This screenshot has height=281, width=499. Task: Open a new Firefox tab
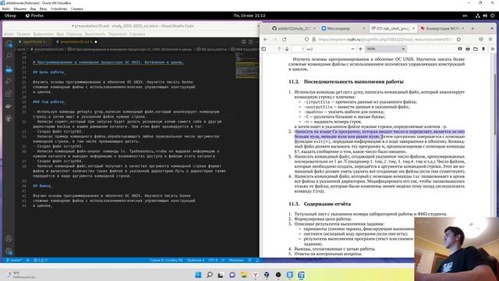[472, 28]
